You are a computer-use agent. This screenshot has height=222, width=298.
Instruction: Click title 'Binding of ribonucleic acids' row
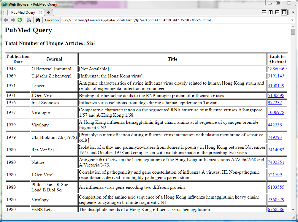pyautogui.click(x=172, y=95)
